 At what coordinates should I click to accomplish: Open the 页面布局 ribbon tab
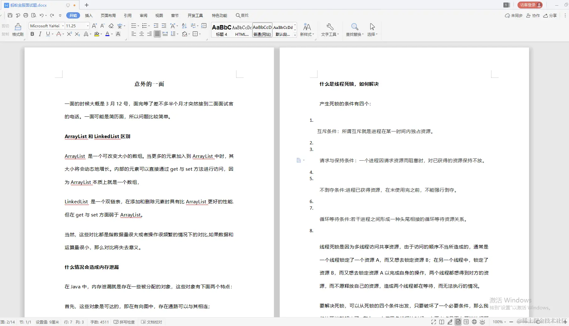[x=108, y=15]
